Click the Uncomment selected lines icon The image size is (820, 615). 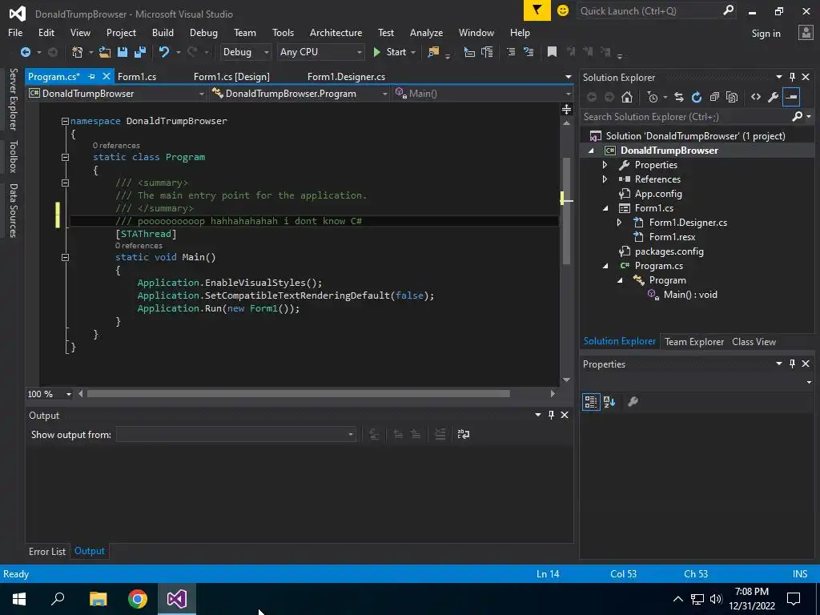(529, 52)
